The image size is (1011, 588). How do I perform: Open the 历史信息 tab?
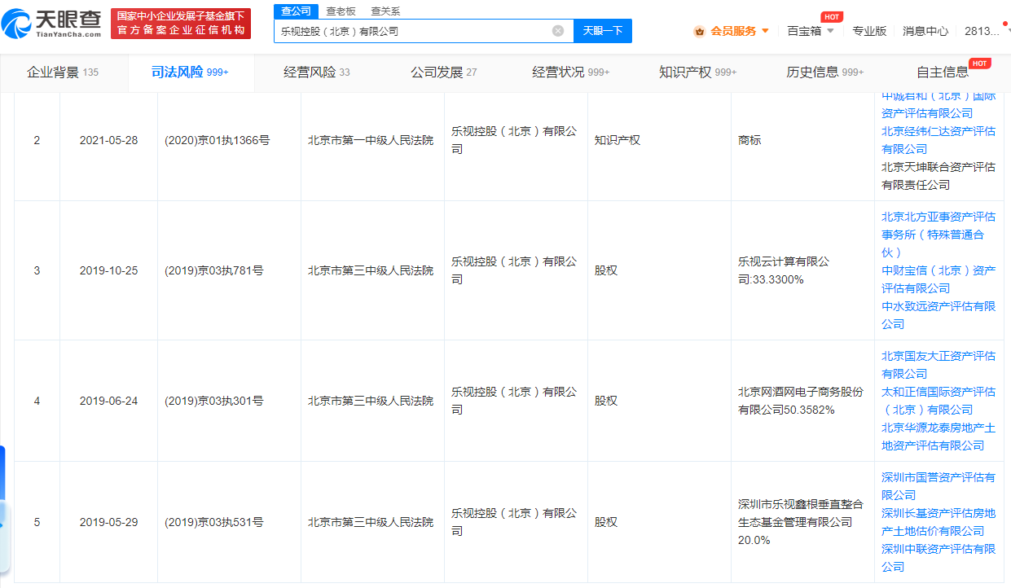pyautogui.click(x=825, y=72)
